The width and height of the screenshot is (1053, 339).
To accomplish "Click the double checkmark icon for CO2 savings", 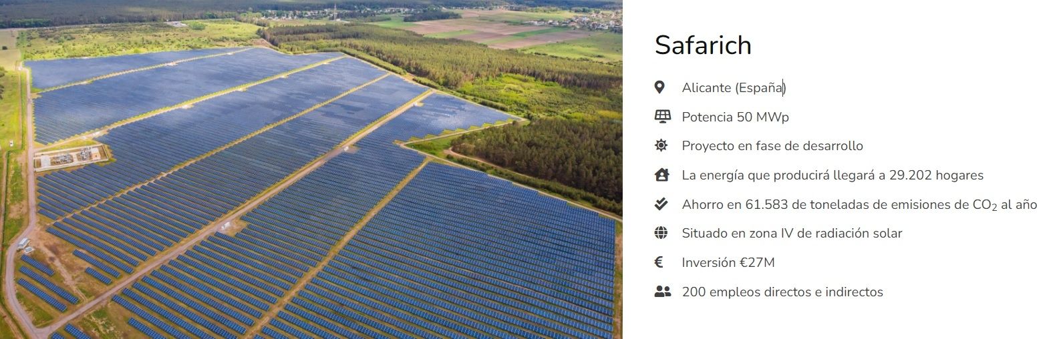I will tap(661, 204).
